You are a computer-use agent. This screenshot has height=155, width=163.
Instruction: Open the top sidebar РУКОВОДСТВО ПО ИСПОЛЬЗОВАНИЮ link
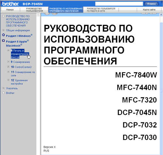(x=18, y=21)
